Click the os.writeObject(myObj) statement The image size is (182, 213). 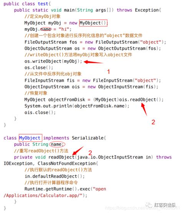53,61
